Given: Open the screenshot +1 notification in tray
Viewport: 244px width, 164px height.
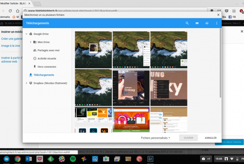Looking at the screenshot, I should coord(206,159).
